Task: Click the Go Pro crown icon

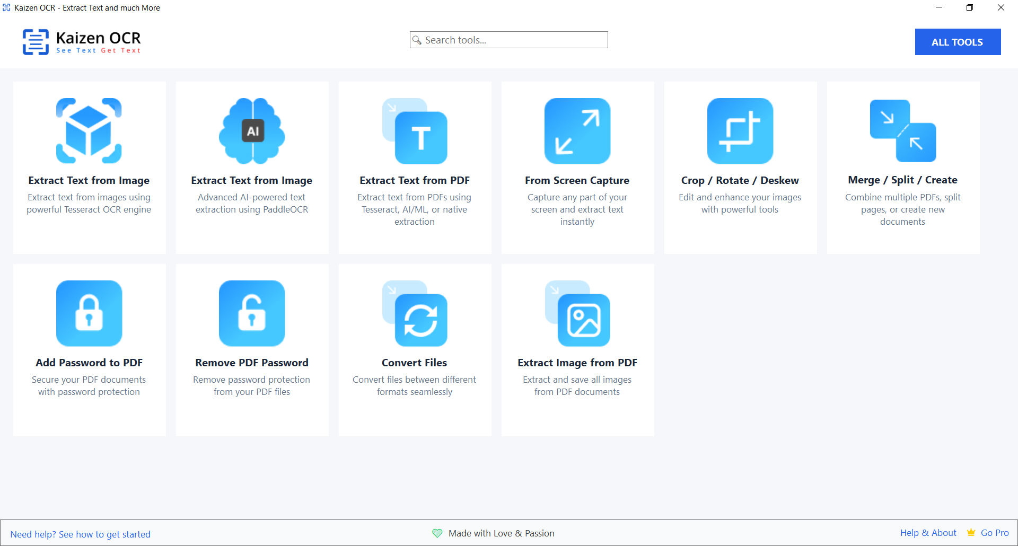Action: [x=971, y=533]
